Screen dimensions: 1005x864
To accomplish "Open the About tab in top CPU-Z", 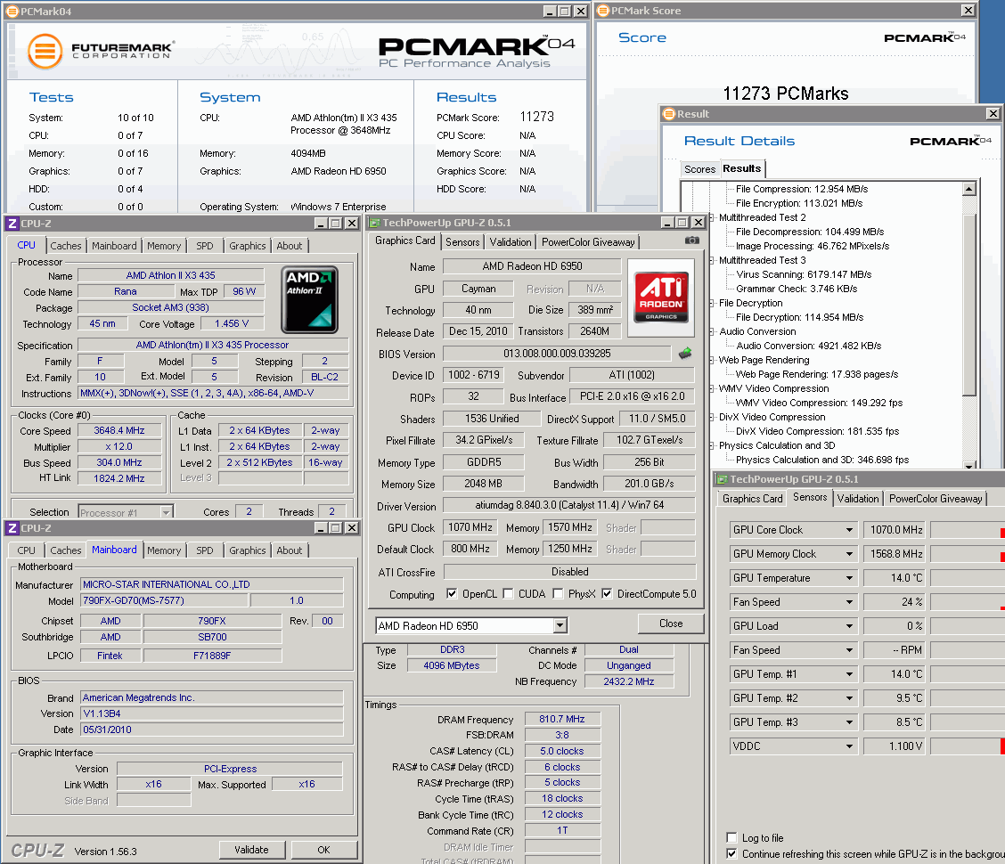I will coord(289,246).
